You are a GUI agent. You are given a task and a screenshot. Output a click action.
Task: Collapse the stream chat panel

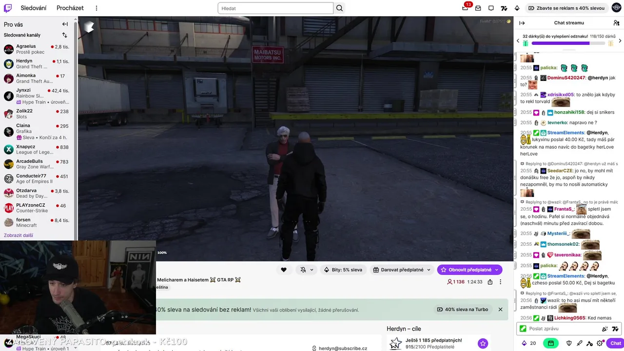coord(522,23)
